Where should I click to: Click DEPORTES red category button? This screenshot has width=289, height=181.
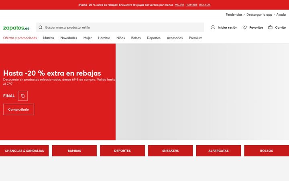tap(122, 151)
